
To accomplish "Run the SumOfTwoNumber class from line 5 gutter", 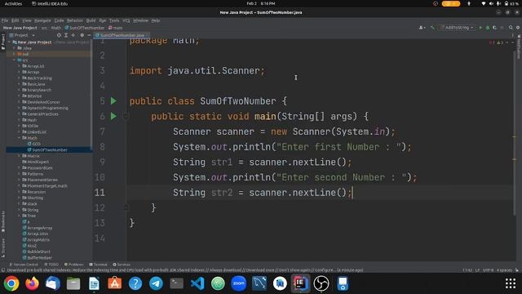I will 113,100.
